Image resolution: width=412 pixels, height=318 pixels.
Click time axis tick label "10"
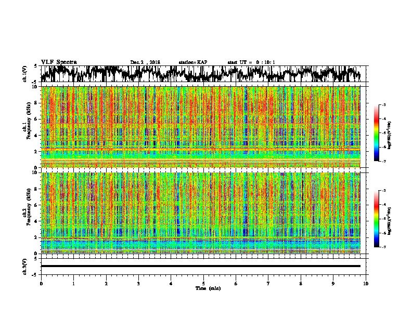click(366, 284)
